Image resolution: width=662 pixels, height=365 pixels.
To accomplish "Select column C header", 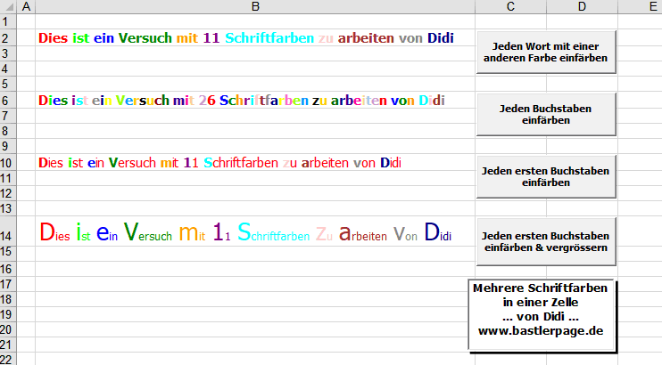I will click(x=510, y=7).
